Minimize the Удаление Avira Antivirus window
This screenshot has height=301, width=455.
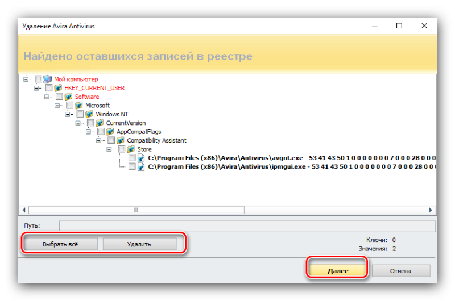375,26
